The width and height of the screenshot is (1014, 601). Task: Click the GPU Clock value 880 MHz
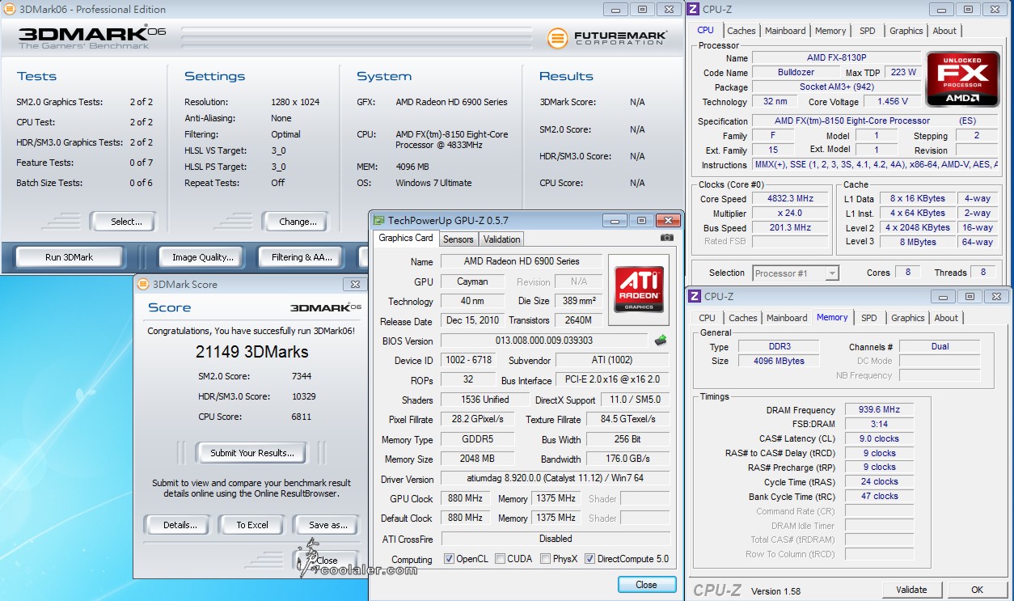(x=465, y=498)
